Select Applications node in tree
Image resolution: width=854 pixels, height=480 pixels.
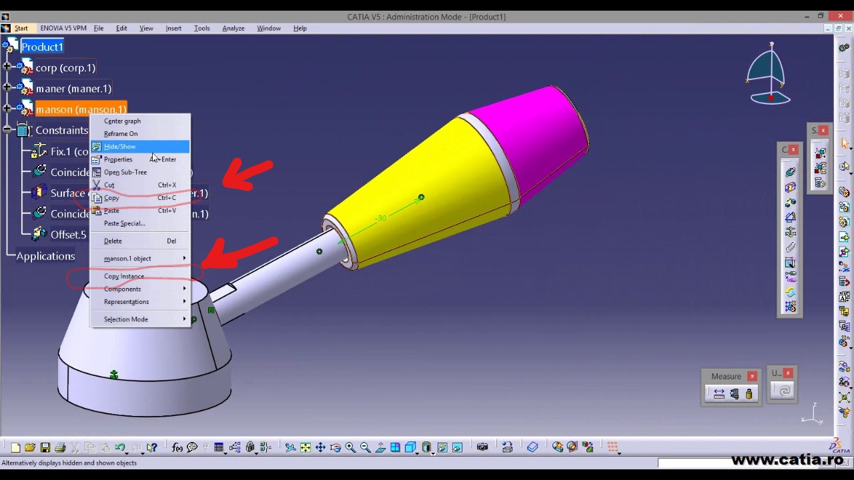pos(45,256)
